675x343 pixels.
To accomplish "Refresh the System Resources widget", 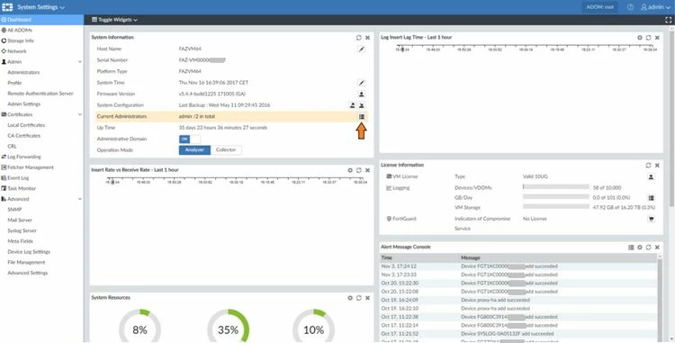I will (x=358, y=298).
